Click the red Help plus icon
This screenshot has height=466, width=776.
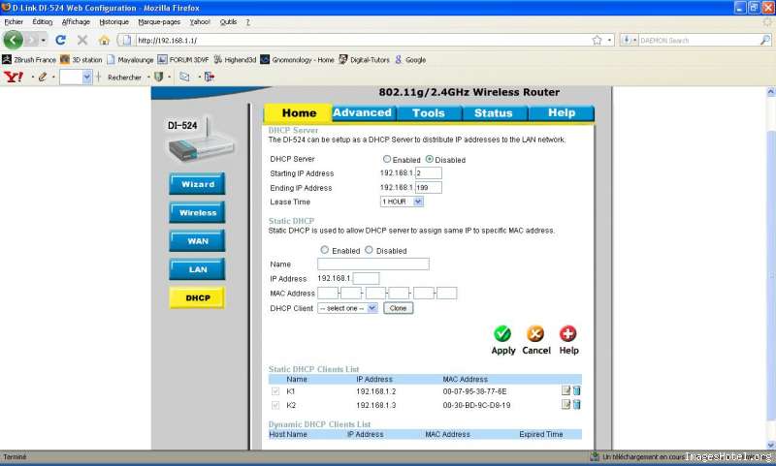[568, 334]
